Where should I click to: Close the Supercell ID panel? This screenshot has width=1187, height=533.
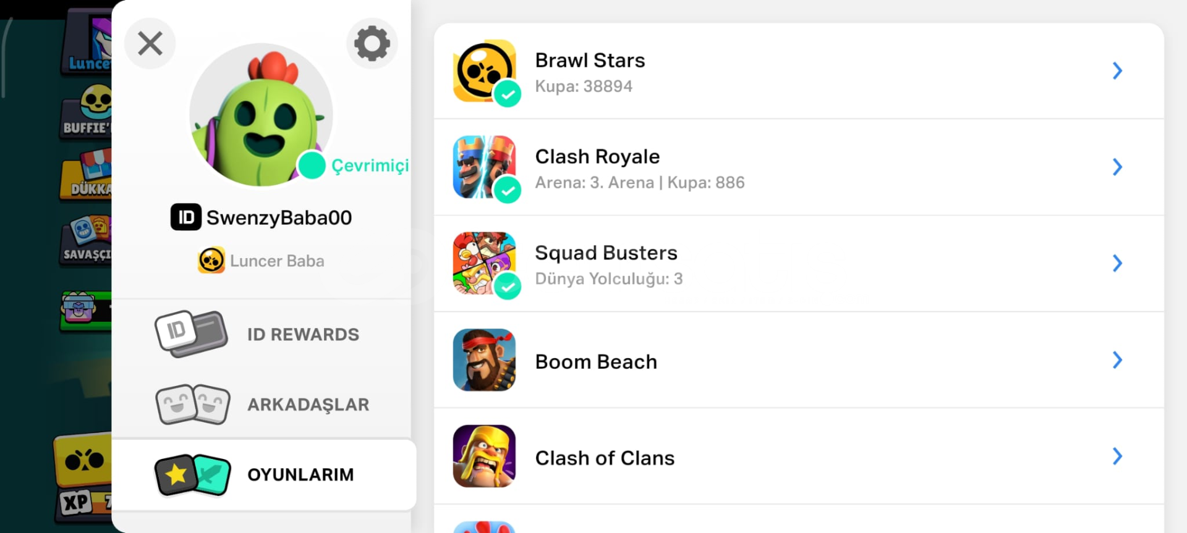point(150,43)
